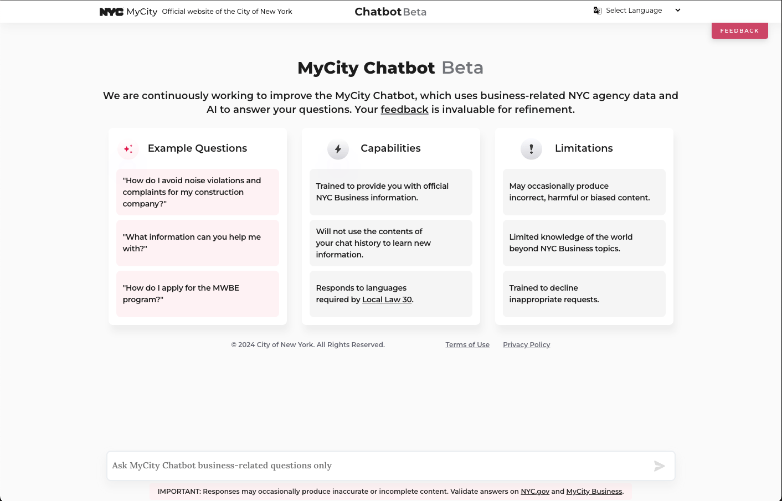Click the sparkle Example Questions icon
The height and width of the screenshot is (501, 782).
coord(127,149)
